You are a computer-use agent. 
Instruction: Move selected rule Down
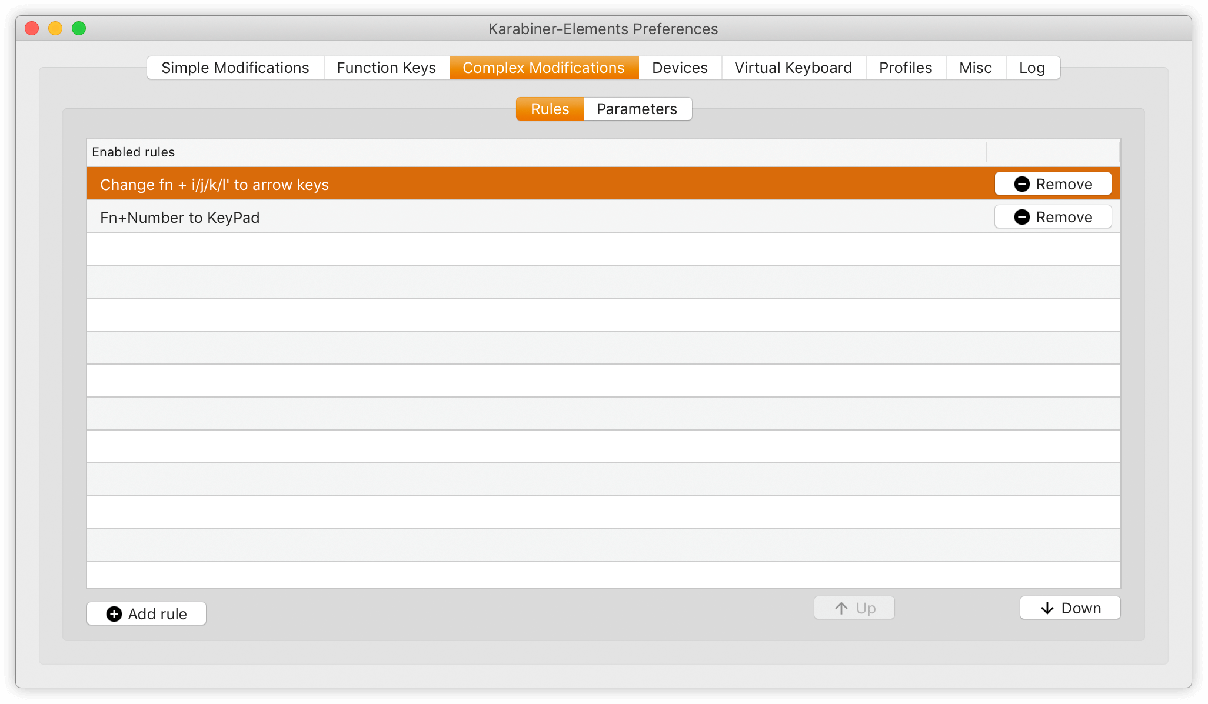click(x=1070, y=608)
